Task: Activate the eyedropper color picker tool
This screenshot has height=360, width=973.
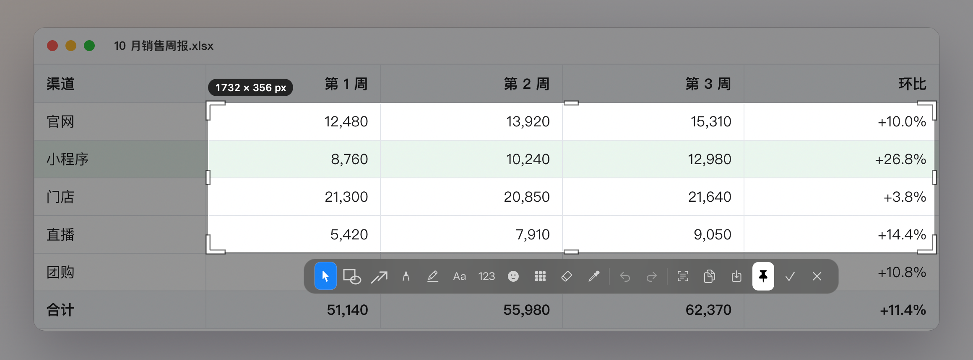Action: 594,276
